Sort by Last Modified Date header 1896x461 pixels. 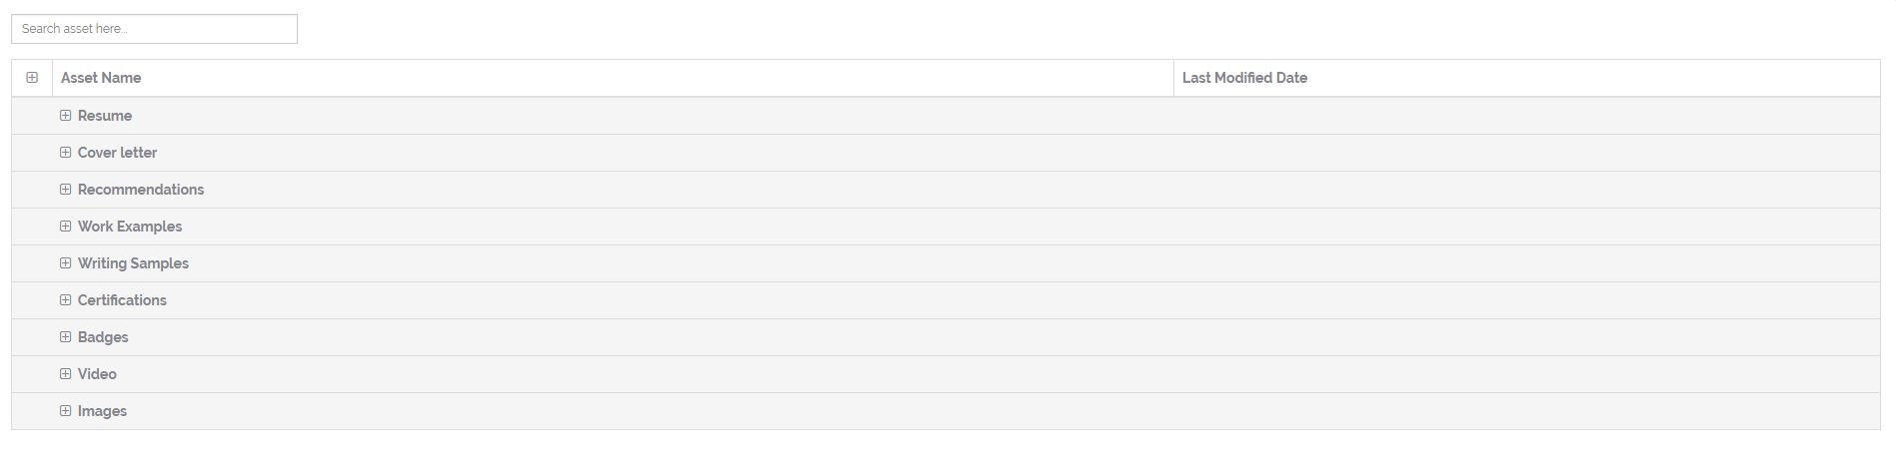1244,78
